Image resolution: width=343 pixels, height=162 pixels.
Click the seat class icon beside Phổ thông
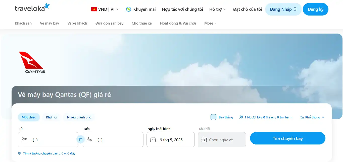coord(302,117)
